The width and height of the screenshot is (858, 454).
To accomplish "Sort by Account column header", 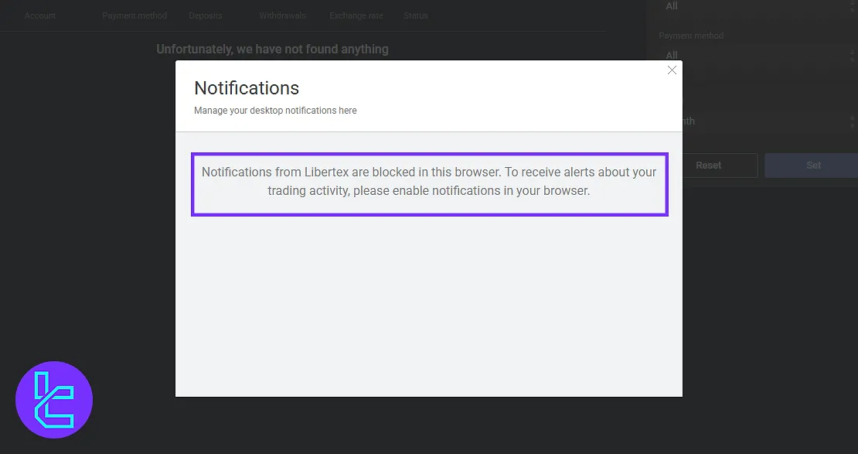I will pos(40,15).
